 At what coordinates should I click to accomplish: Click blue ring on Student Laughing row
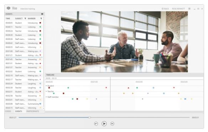pos(40,84)
